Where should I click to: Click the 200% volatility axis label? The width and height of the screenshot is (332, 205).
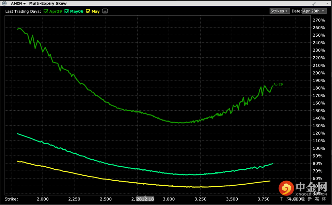(319, 73)
